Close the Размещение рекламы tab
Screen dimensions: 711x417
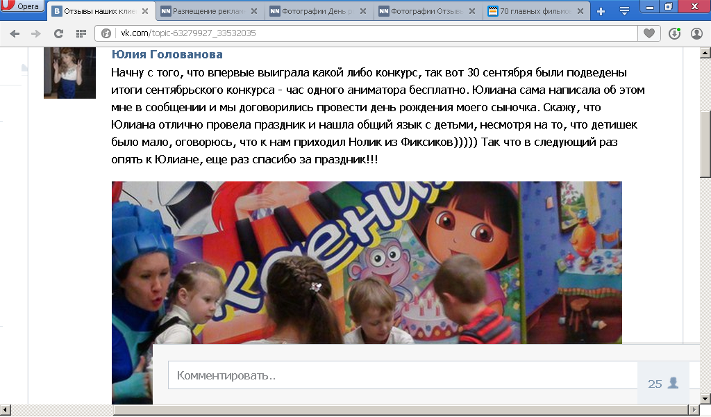254,11
